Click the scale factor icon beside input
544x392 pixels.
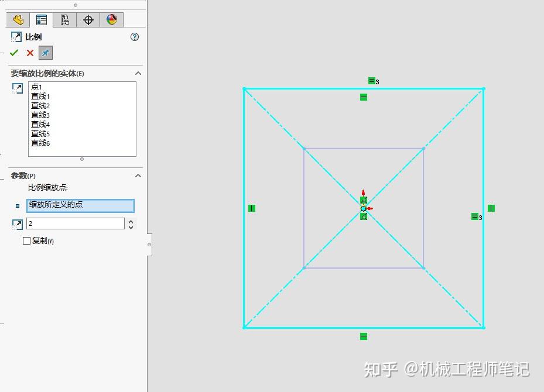tap(18, 224)
